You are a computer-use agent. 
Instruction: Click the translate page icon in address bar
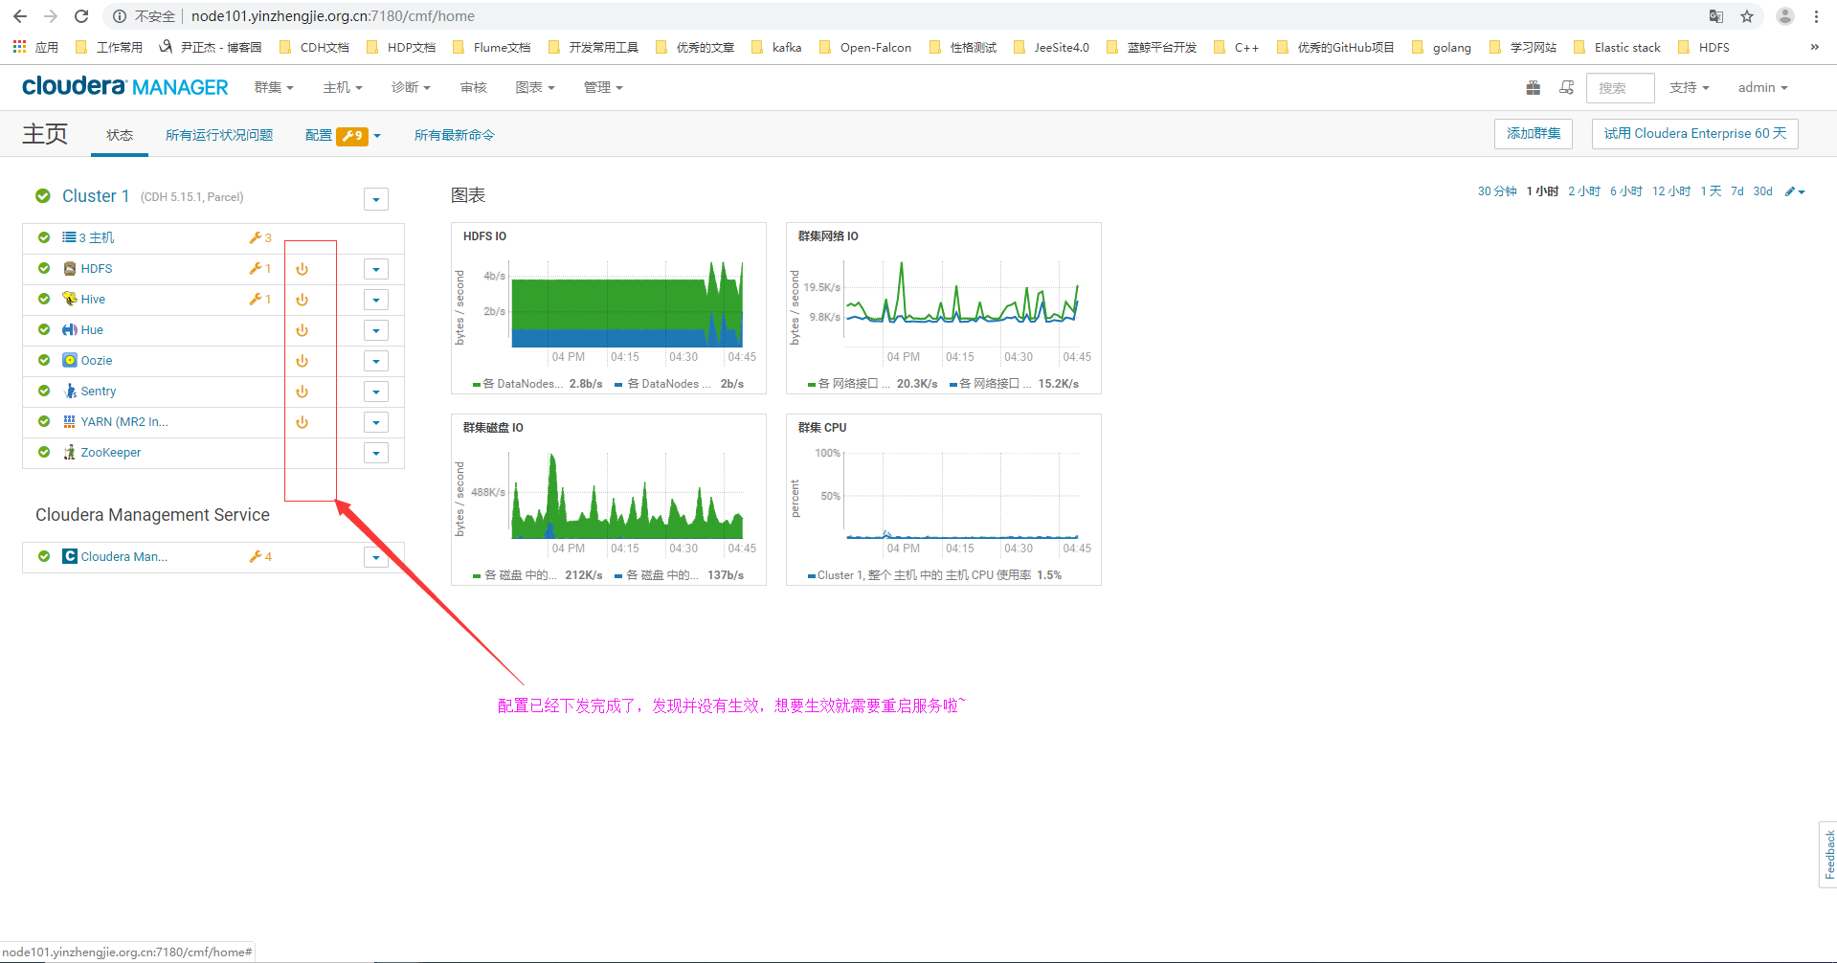point(1716,16)
